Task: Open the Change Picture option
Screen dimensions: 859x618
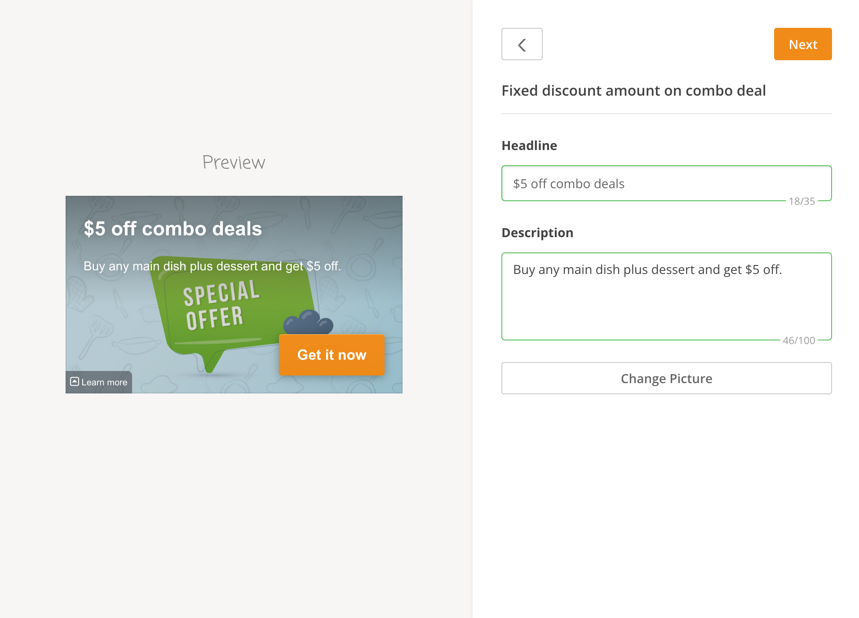Action: [666, 378]
